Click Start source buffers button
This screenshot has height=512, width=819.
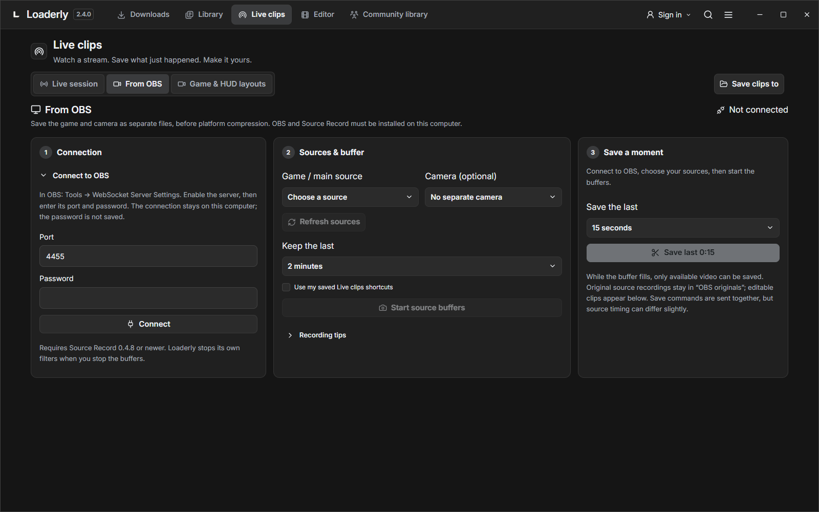coord(422,308)
